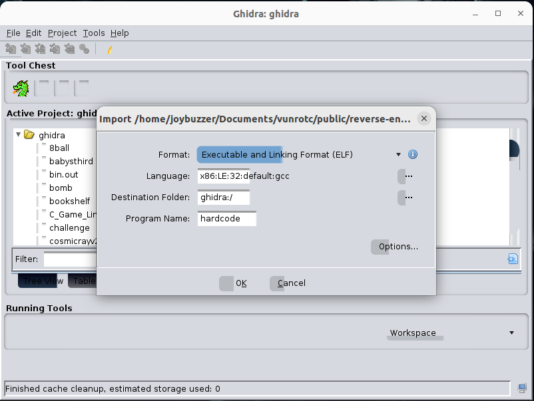534x401 pixels.
Task: Maximize the Ghidra window
Action: click(x=498, y=13)
